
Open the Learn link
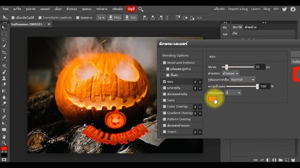(255, 9)
